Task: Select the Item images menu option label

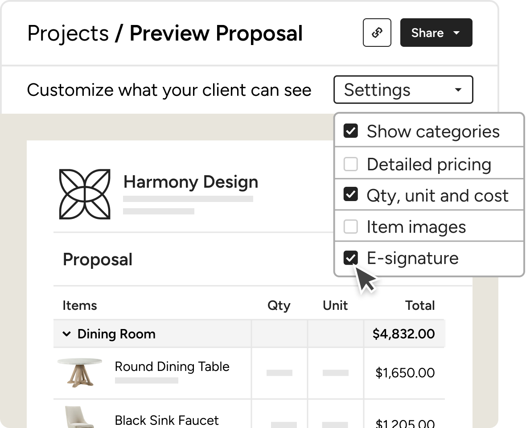Action: point(416,227)
